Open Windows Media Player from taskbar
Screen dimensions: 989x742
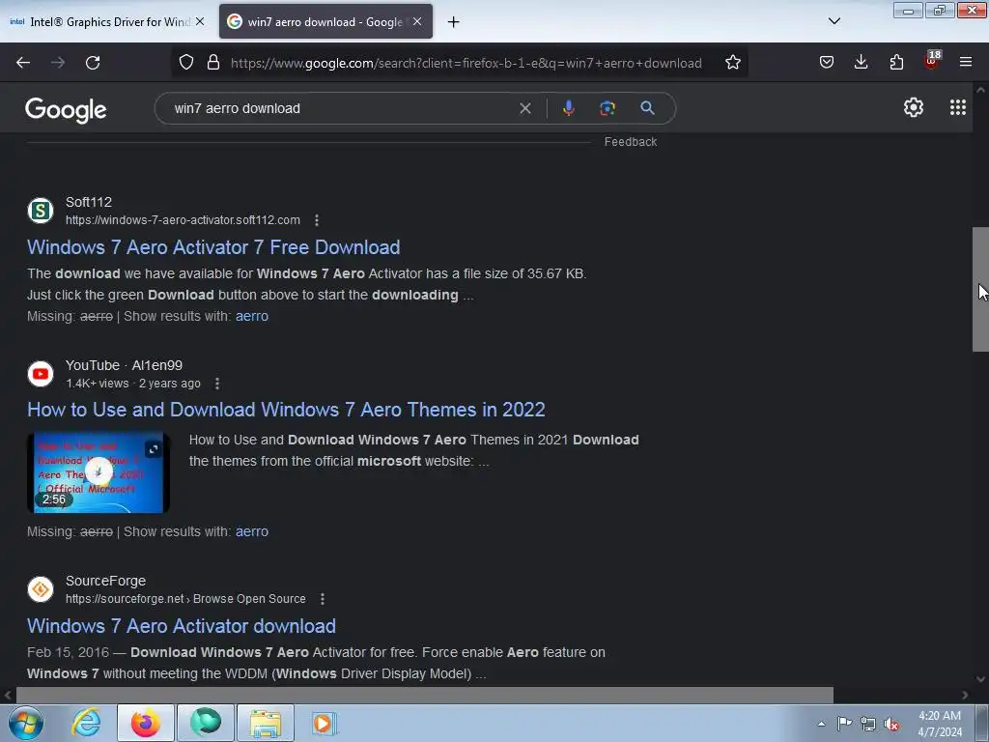[x=325, y=723]
